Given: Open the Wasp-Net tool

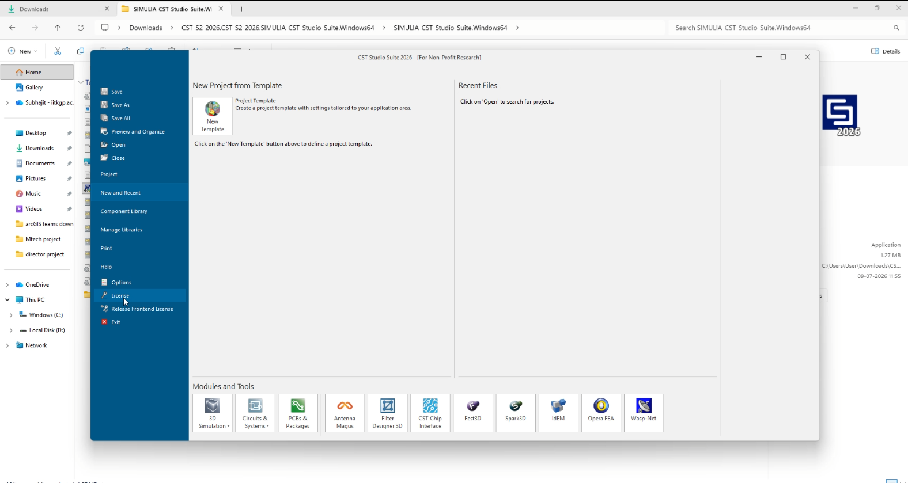Looking at the screenshot, I should pos(644,413).
